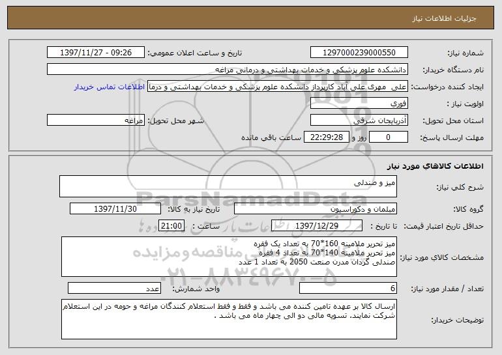
Task: Open the اطلاعات تماس خریدار link
Action: [x=109, y=87]
